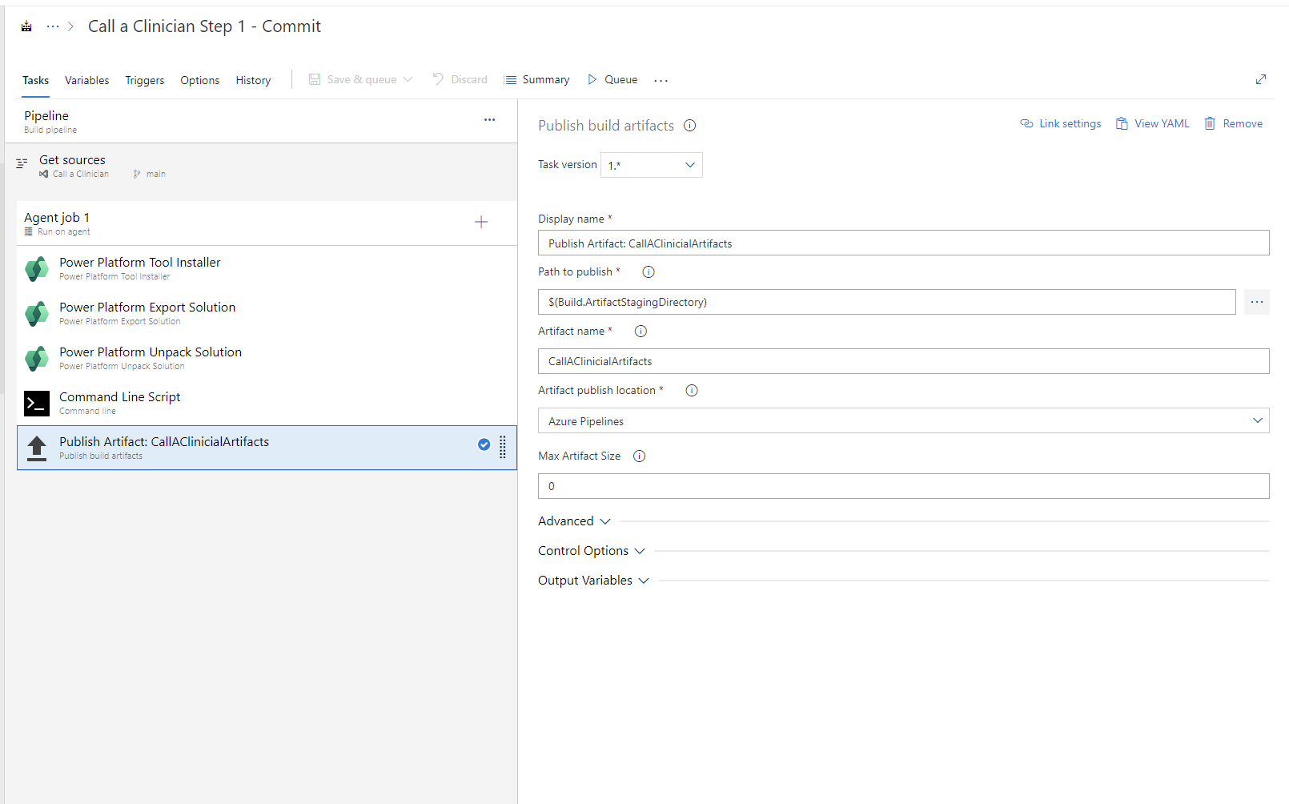Select Power Platform Tool Installer task
The height and width of the screenshot is (804, 1289).
267,268
